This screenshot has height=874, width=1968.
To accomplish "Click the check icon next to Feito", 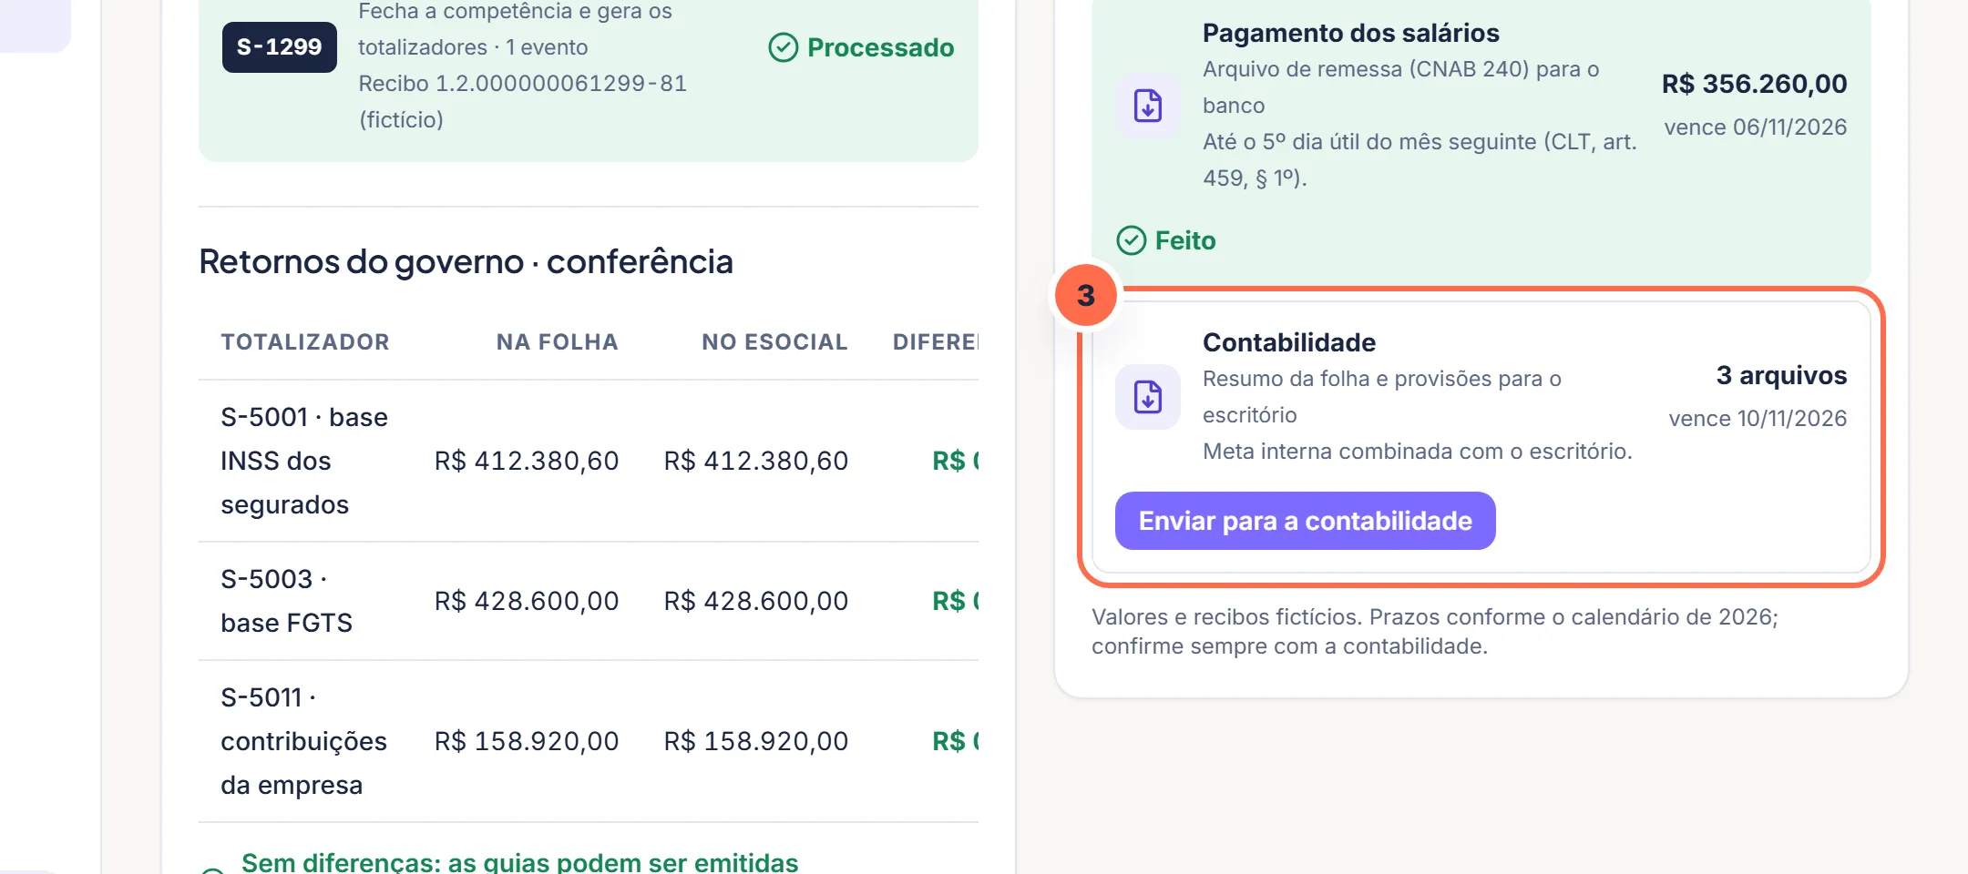I will pyautogui.click(x=1132, y=240).
